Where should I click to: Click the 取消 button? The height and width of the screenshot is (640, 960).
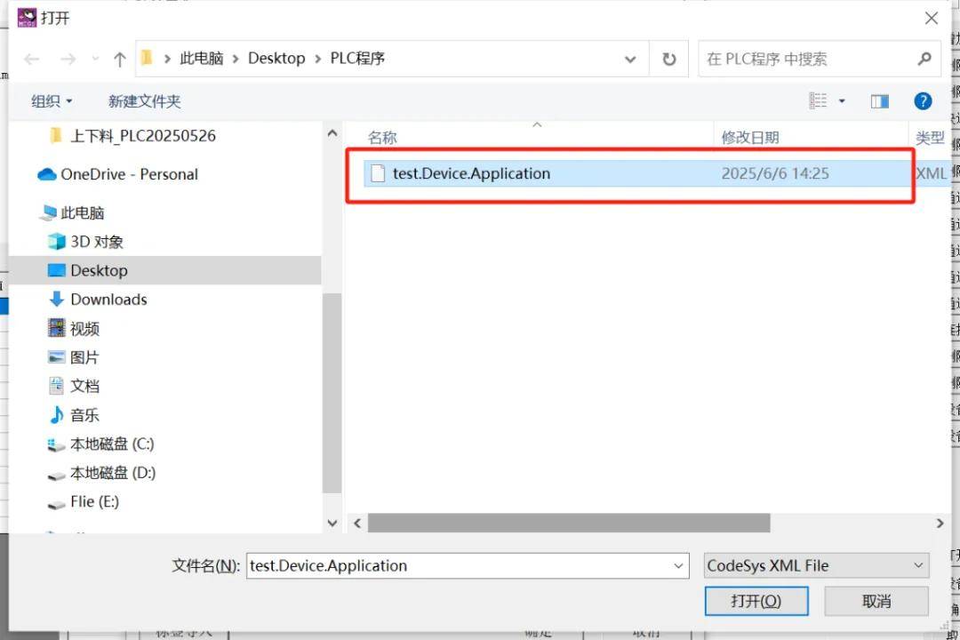(x=876, y=601)
